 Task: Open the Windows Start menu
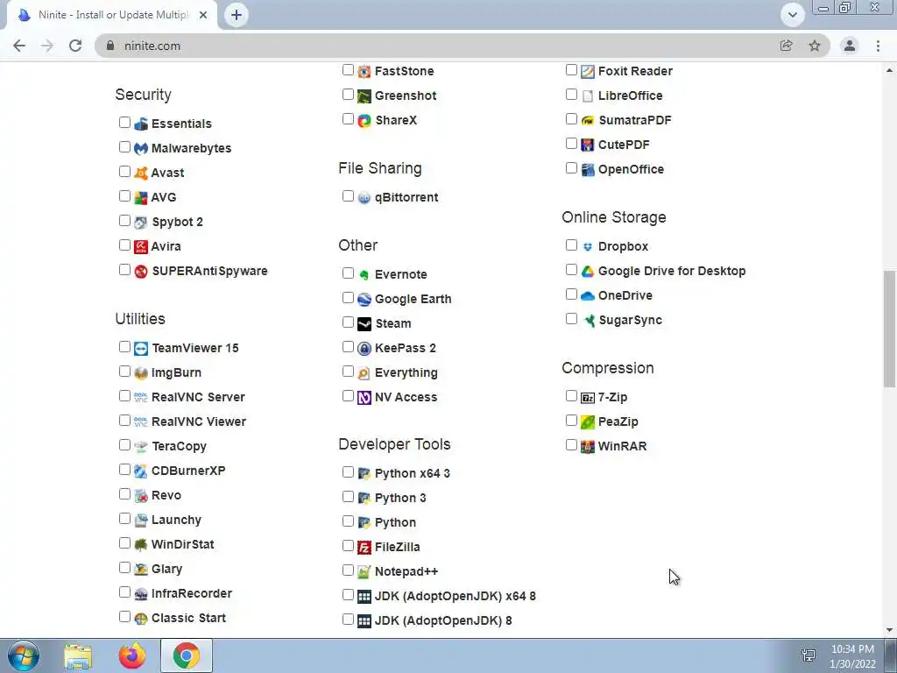coord(24,655)
